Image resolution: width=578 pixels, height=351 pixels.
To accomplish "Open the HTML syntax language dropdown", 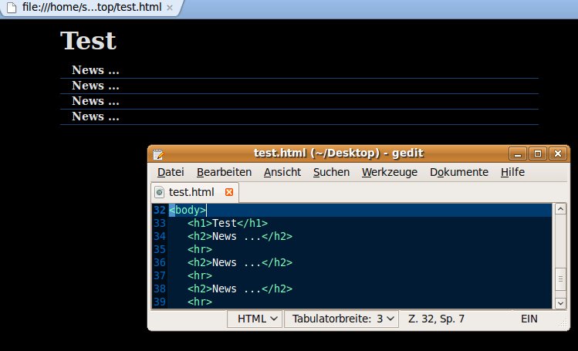I will pos(255,319).
